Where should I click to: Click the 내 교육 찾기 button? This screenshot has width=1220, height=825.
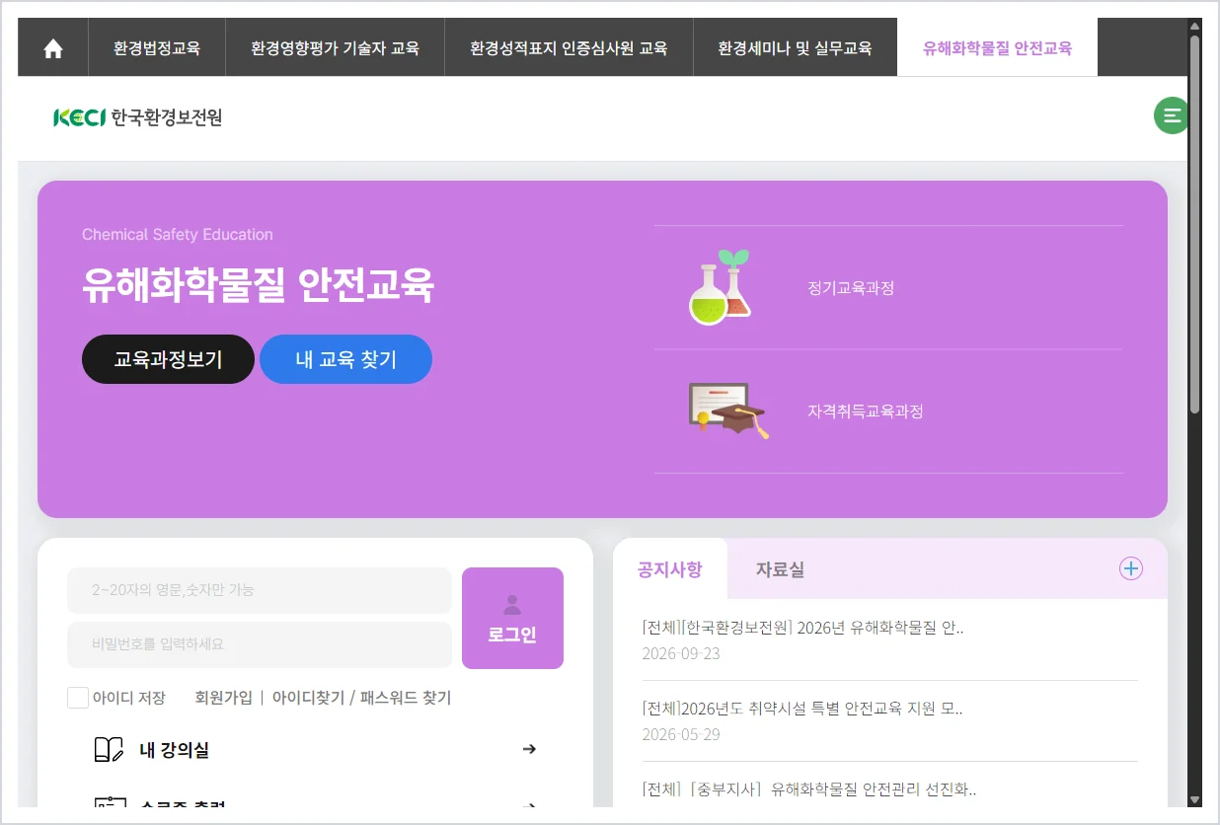click(345, 359)
